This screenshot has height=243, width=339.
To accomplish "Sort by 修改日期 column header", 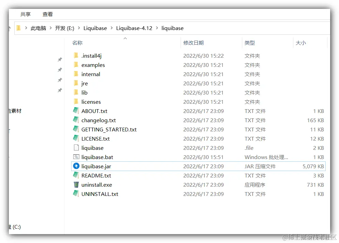I will tap(194, 43).
